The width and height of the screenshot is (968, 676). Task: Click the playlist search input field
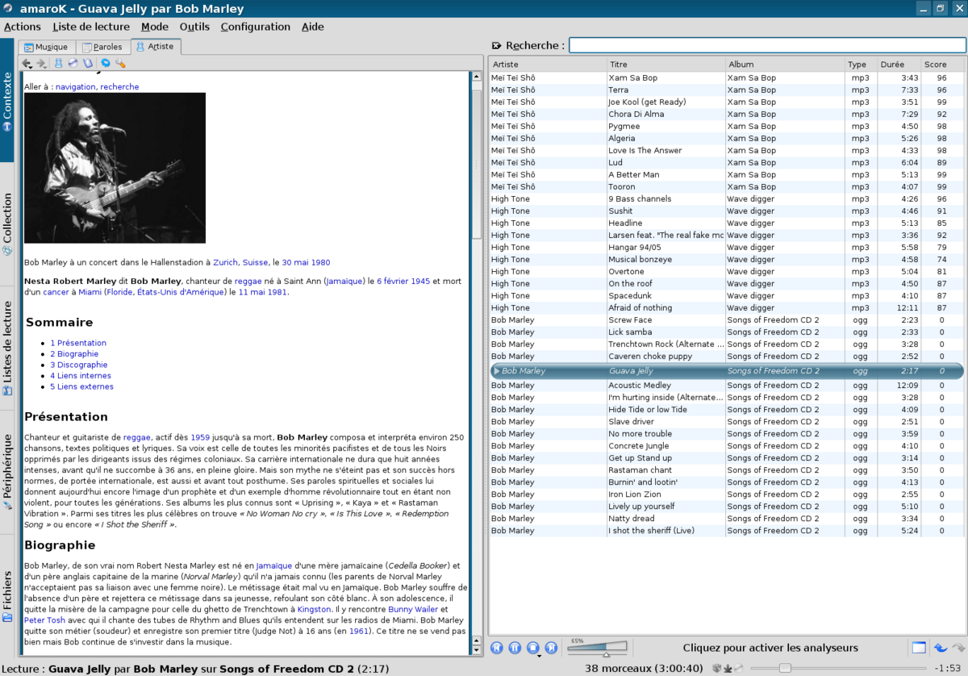click(x=767, y=46)
